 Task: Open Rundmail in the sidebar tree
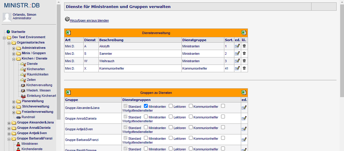28,117
